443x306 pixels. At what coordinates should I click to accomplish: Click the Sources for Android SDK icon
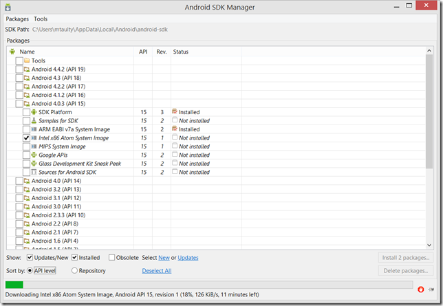34,172
